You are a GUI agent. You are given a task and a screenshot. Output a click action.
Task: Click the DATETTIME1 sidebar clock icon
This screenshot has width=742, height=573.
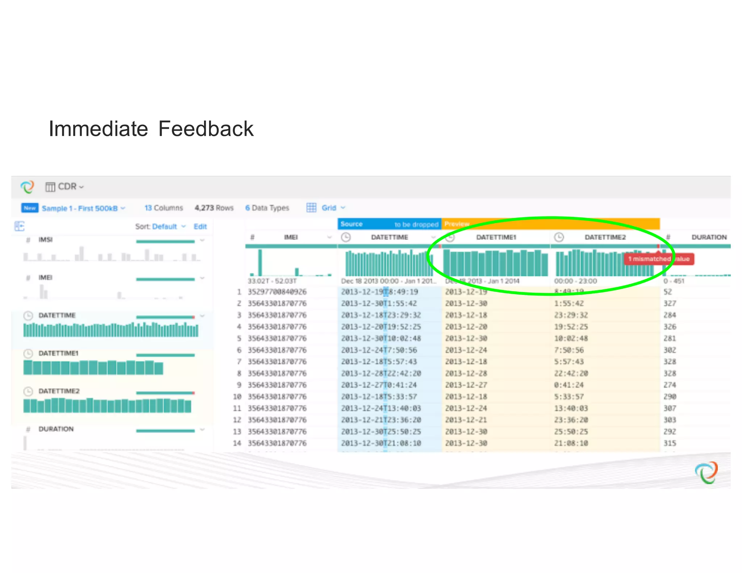point(28,353)
